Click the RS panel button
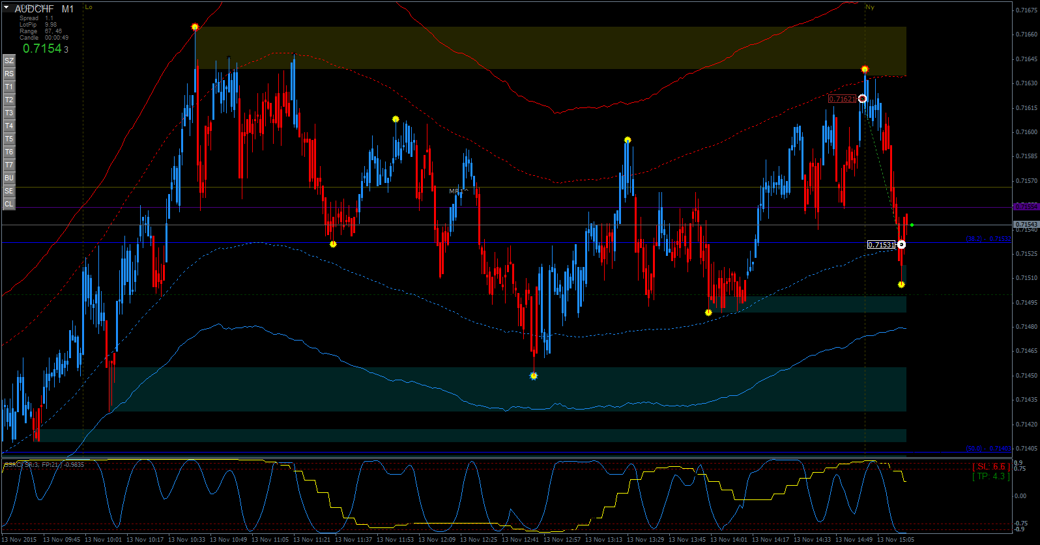The image size is (1040, 545). tap(9, 74)
